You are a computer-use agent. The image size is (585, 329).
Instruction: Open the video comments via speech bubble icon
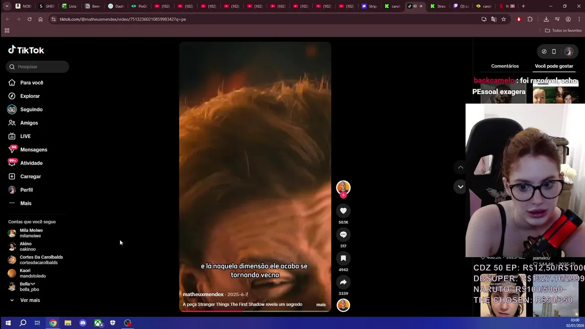[343, 234]
